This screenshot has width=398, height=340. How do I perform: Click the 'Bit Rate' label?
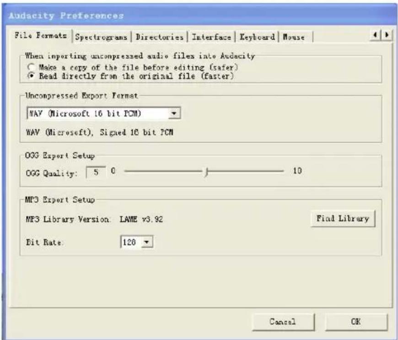pos(44,242)
